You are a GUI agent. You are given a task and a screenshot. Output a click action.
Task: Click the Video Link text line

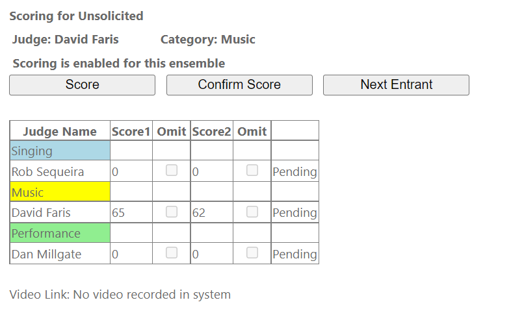click(120, 295)
